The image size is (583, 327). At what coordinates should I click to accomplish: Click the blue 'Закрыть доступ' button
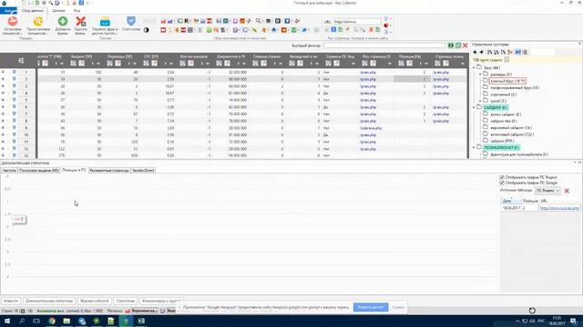point(371,307)
